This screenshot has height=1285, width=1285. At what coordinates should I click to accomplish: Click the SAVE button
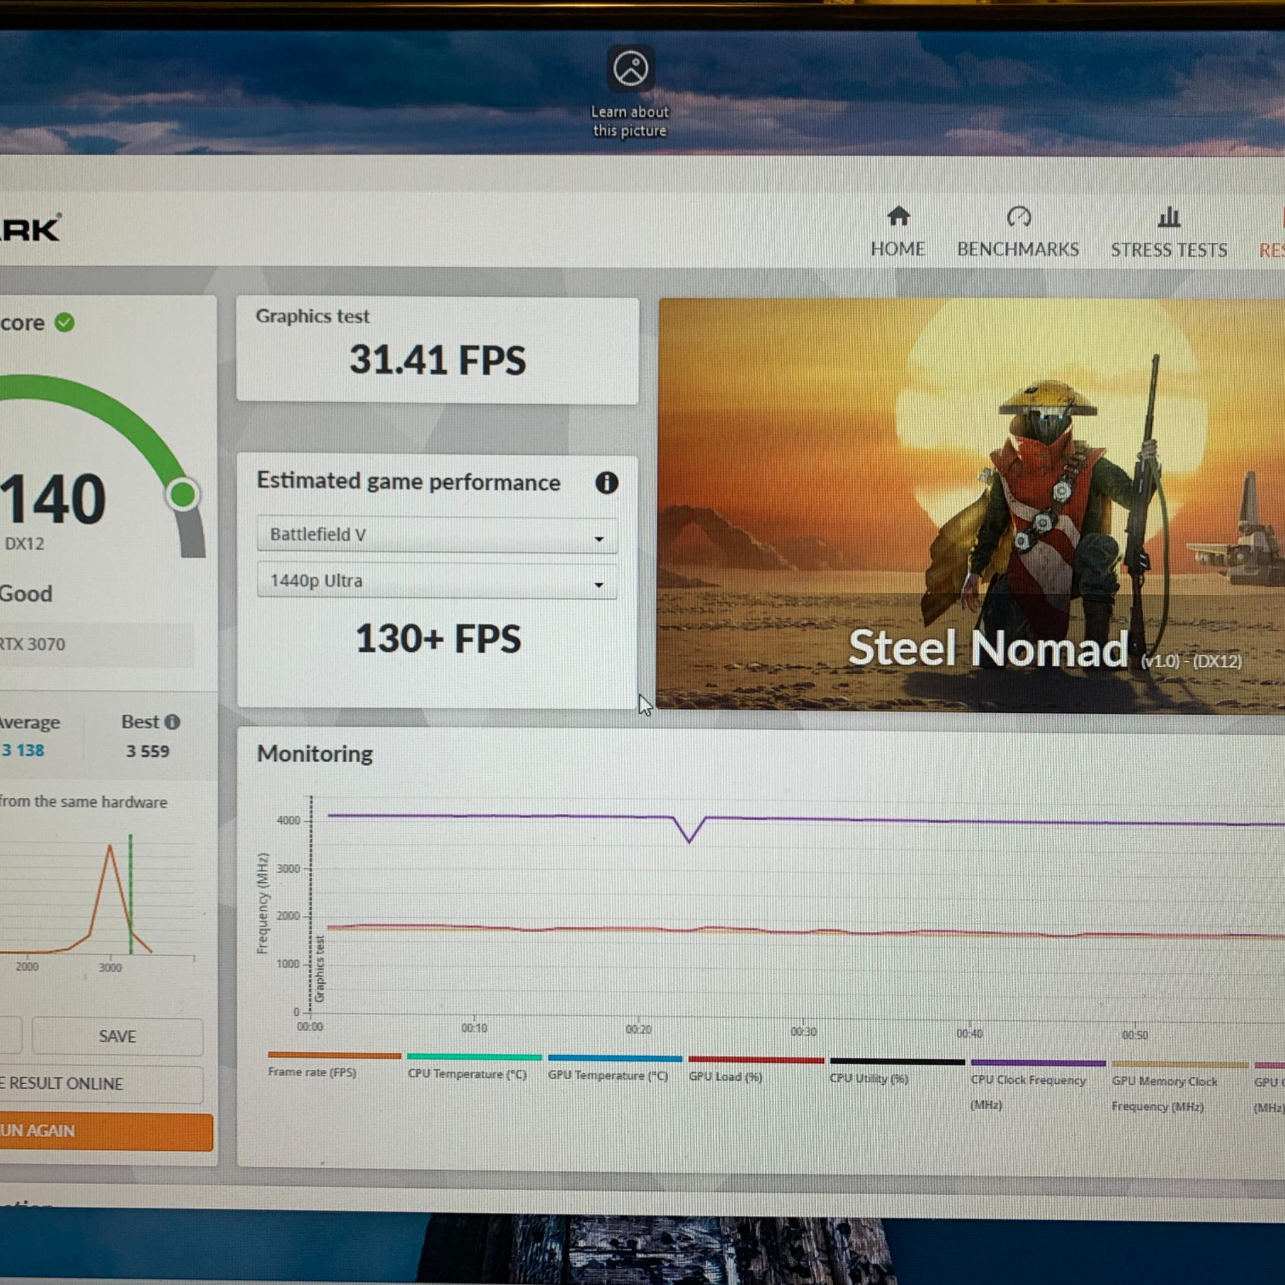(118, 1037)
